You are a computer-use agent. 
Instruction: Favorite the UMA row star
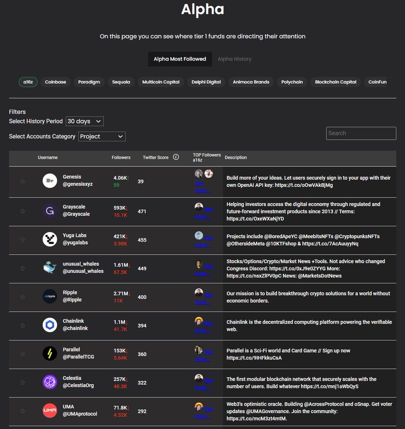pos(23,411)
